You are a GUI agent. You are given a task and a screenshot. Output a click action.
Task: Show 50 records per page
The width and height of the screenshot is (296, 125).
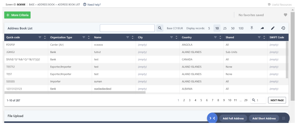[233, 29]
